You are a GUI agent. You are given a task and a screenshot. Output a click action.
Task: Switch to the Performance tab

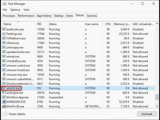point(26,16)
